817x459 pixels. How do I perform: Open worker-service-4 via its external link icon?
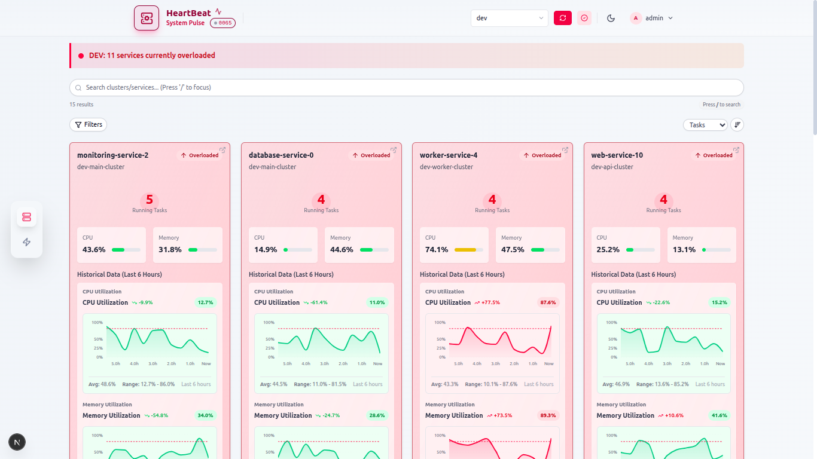(565, 149)
